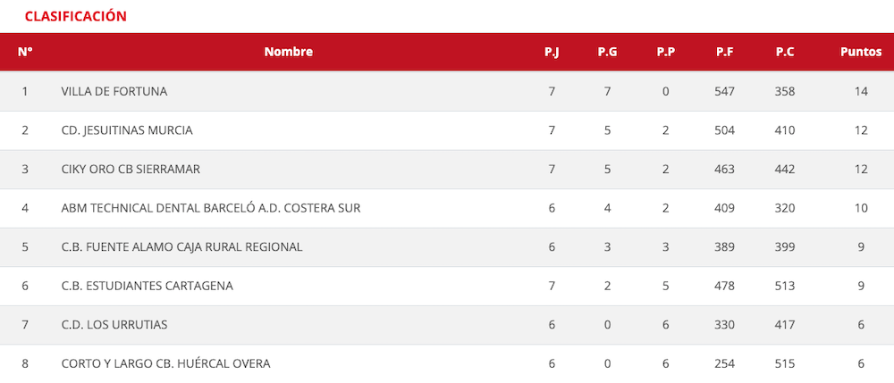The height and width of the screenshot is (383, 894).
Task: Select the P.C column header
Action: (785, 52)
